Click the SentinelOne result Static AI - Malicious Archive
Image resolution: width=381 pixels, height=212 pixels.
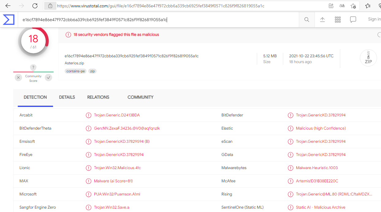[x=321, y=207]
